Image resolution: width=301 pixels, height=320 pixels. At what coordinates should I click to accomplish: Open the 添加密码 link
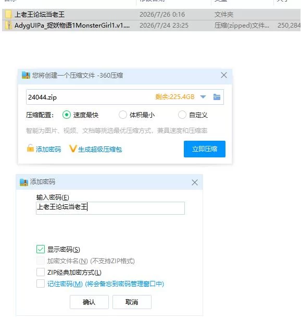[x=48, y=150]
